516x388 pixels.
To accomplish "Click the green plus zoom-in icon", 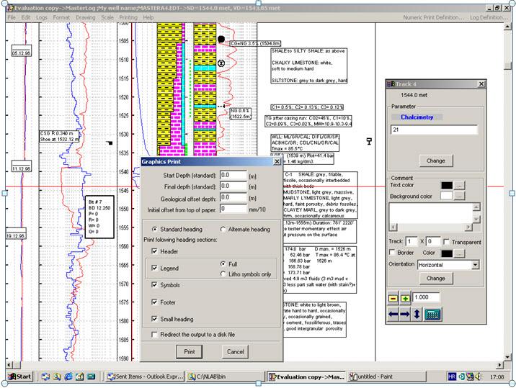I will coord(405,297).
